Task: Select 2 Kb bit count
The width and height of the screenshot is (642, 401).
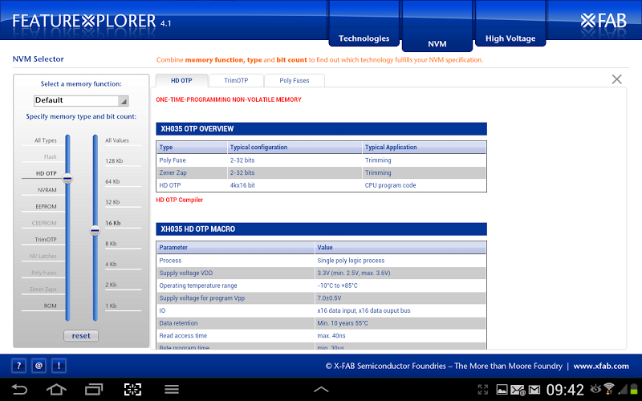Action: tap(111, 285)
